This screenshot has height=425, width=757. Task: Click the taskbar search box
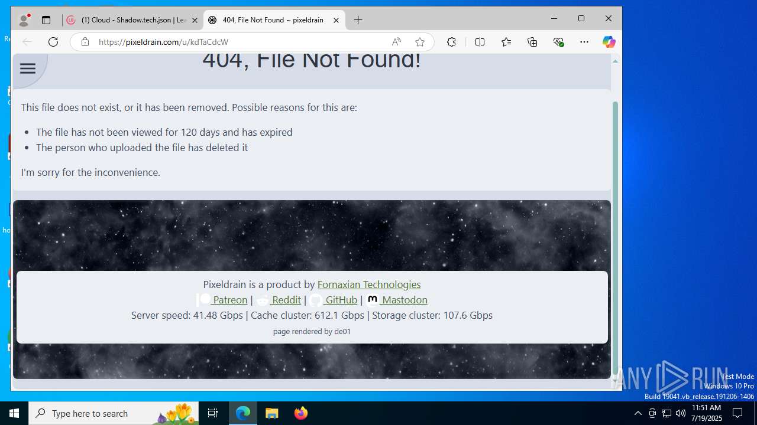pos(114,413)
